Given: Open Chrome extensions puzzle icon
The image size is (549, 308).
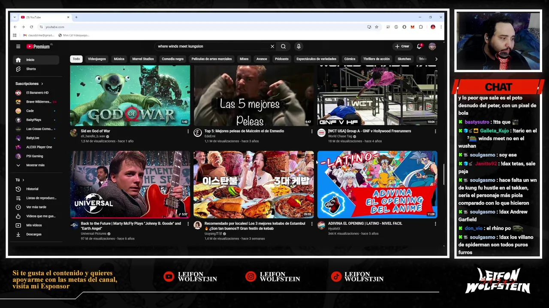Looking at the screenshot, I should 421,27.
